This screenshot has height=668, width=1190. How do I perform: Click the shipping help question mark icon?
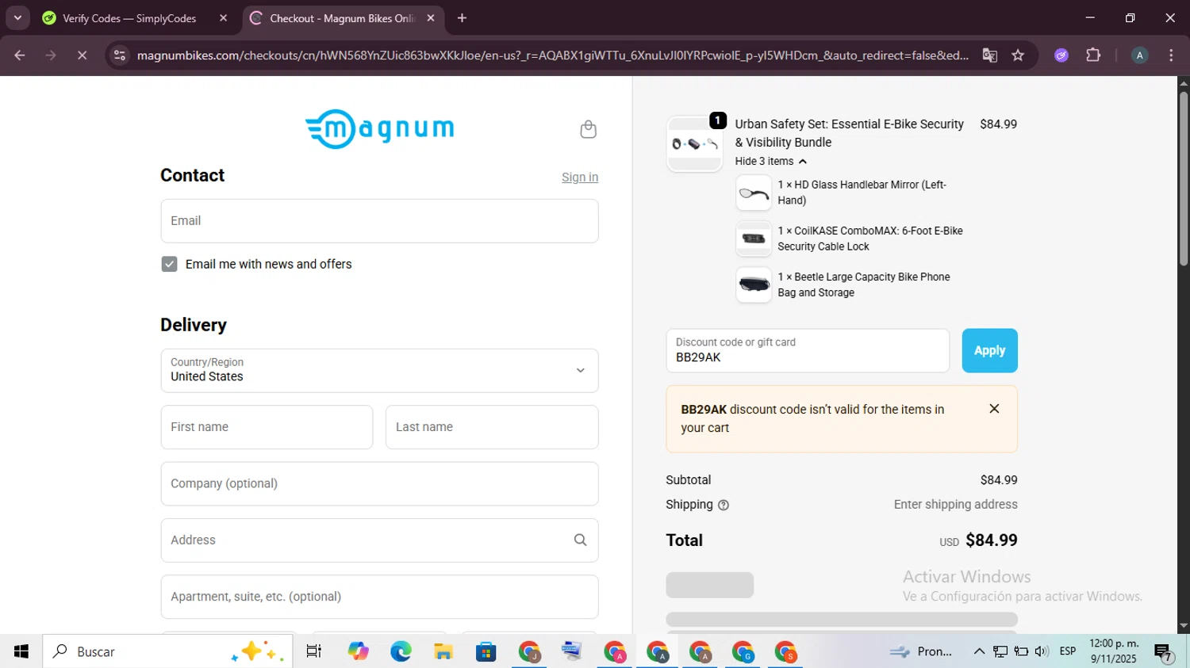724,505
